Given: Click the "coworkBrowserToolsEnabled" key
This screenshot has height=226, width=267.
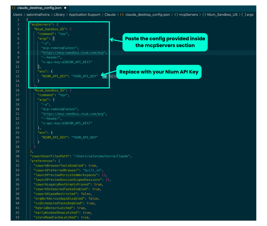Looking at the screenshot, I should coord(59,166).
